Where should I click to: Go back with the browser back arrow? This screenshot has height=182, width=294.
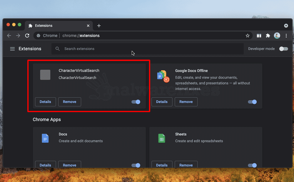pyautogui.click(x=9, y=36)
